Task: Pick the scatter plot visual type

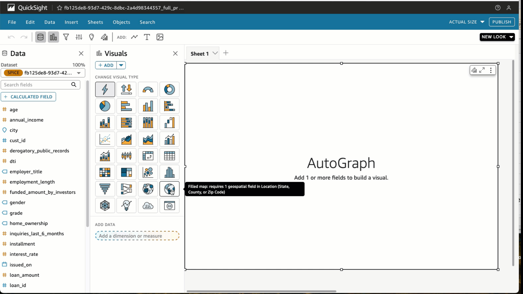Action: coord(148,172)
